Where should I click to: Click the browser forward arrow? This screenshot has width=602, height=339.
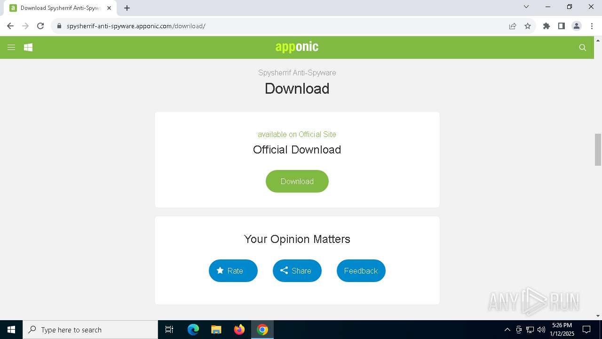[25, 26]
